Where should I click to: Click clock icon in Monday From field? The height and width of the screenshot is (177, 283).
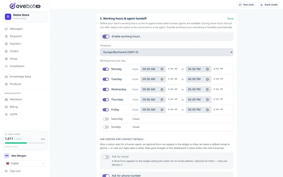coord(162,69)
